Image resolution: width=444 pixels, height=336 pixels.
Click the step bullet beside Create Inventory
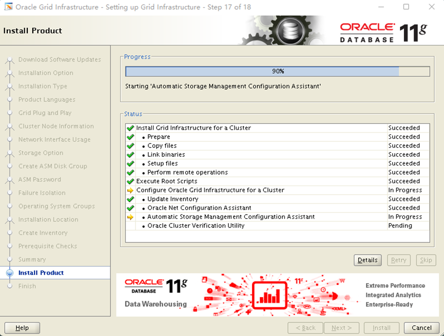coord(10,233)
